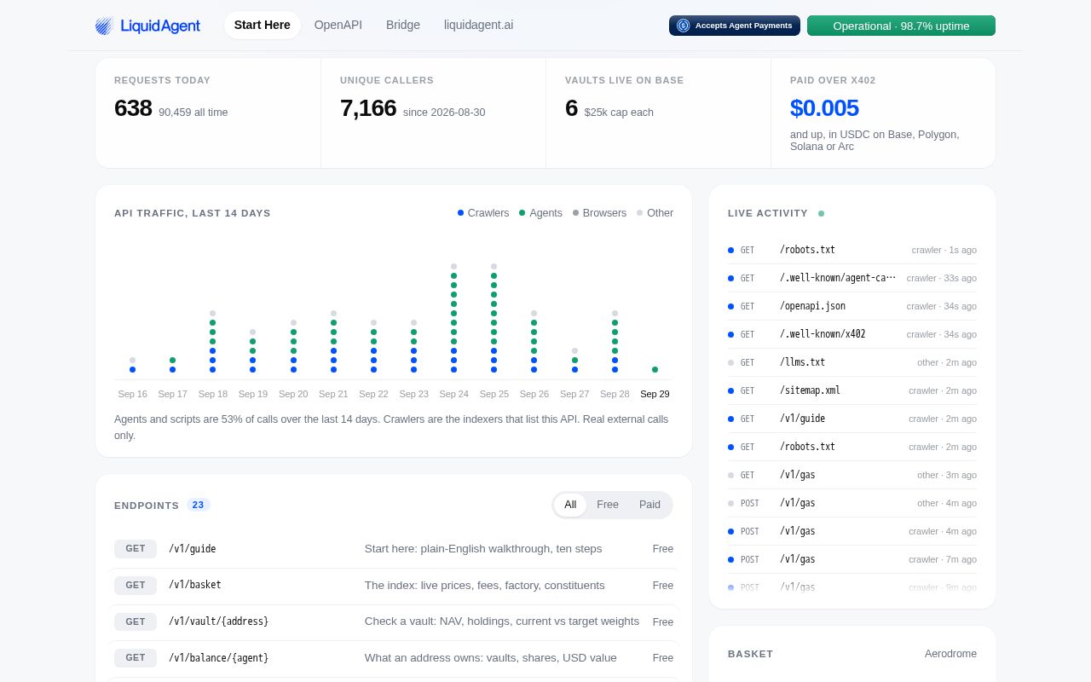Click the Sep 29 chart date label
This screenshot has height=682, width=1091.
pyautogui.click(x=655, y=394)
